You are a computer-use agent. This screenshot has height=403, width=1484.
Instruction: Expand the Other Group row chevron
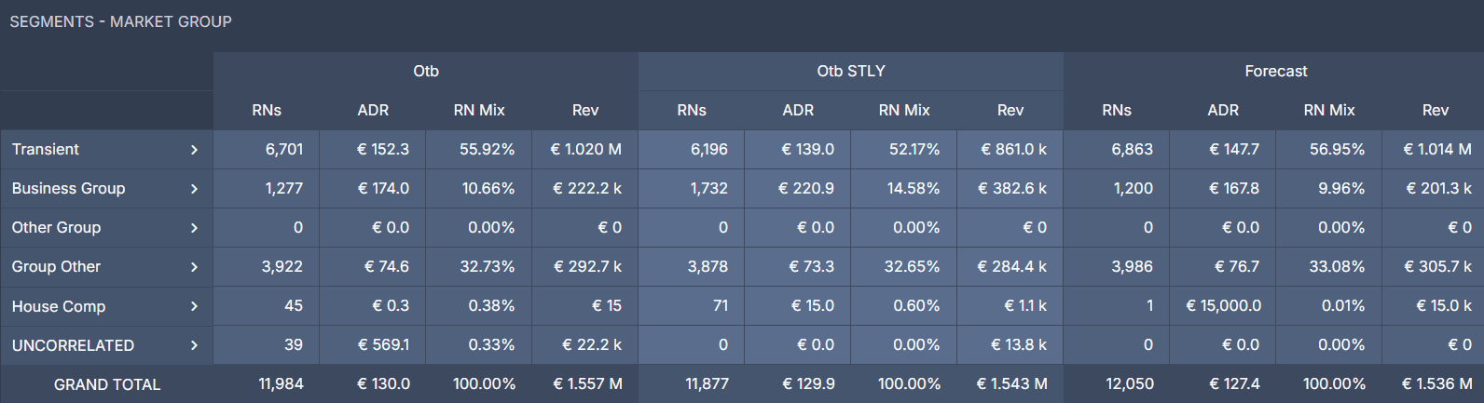(194, 228)
